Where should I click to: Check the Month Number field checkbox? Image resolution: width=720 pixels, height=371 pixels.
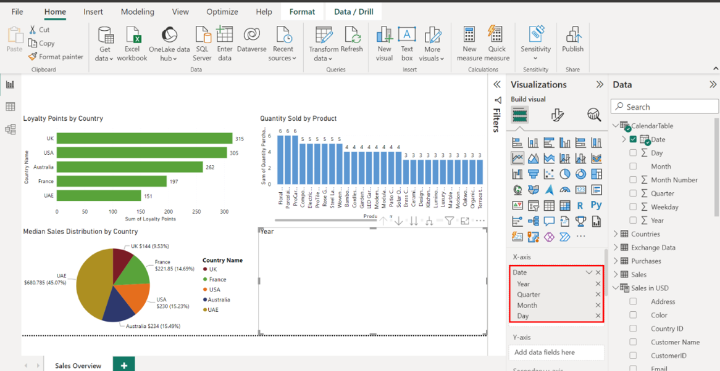633,180
